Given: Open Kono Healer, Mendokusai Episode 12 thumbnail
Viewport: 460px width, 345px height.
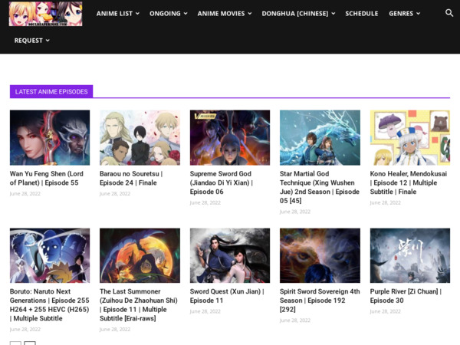Looking at the screenshot, I should [410, 137].
